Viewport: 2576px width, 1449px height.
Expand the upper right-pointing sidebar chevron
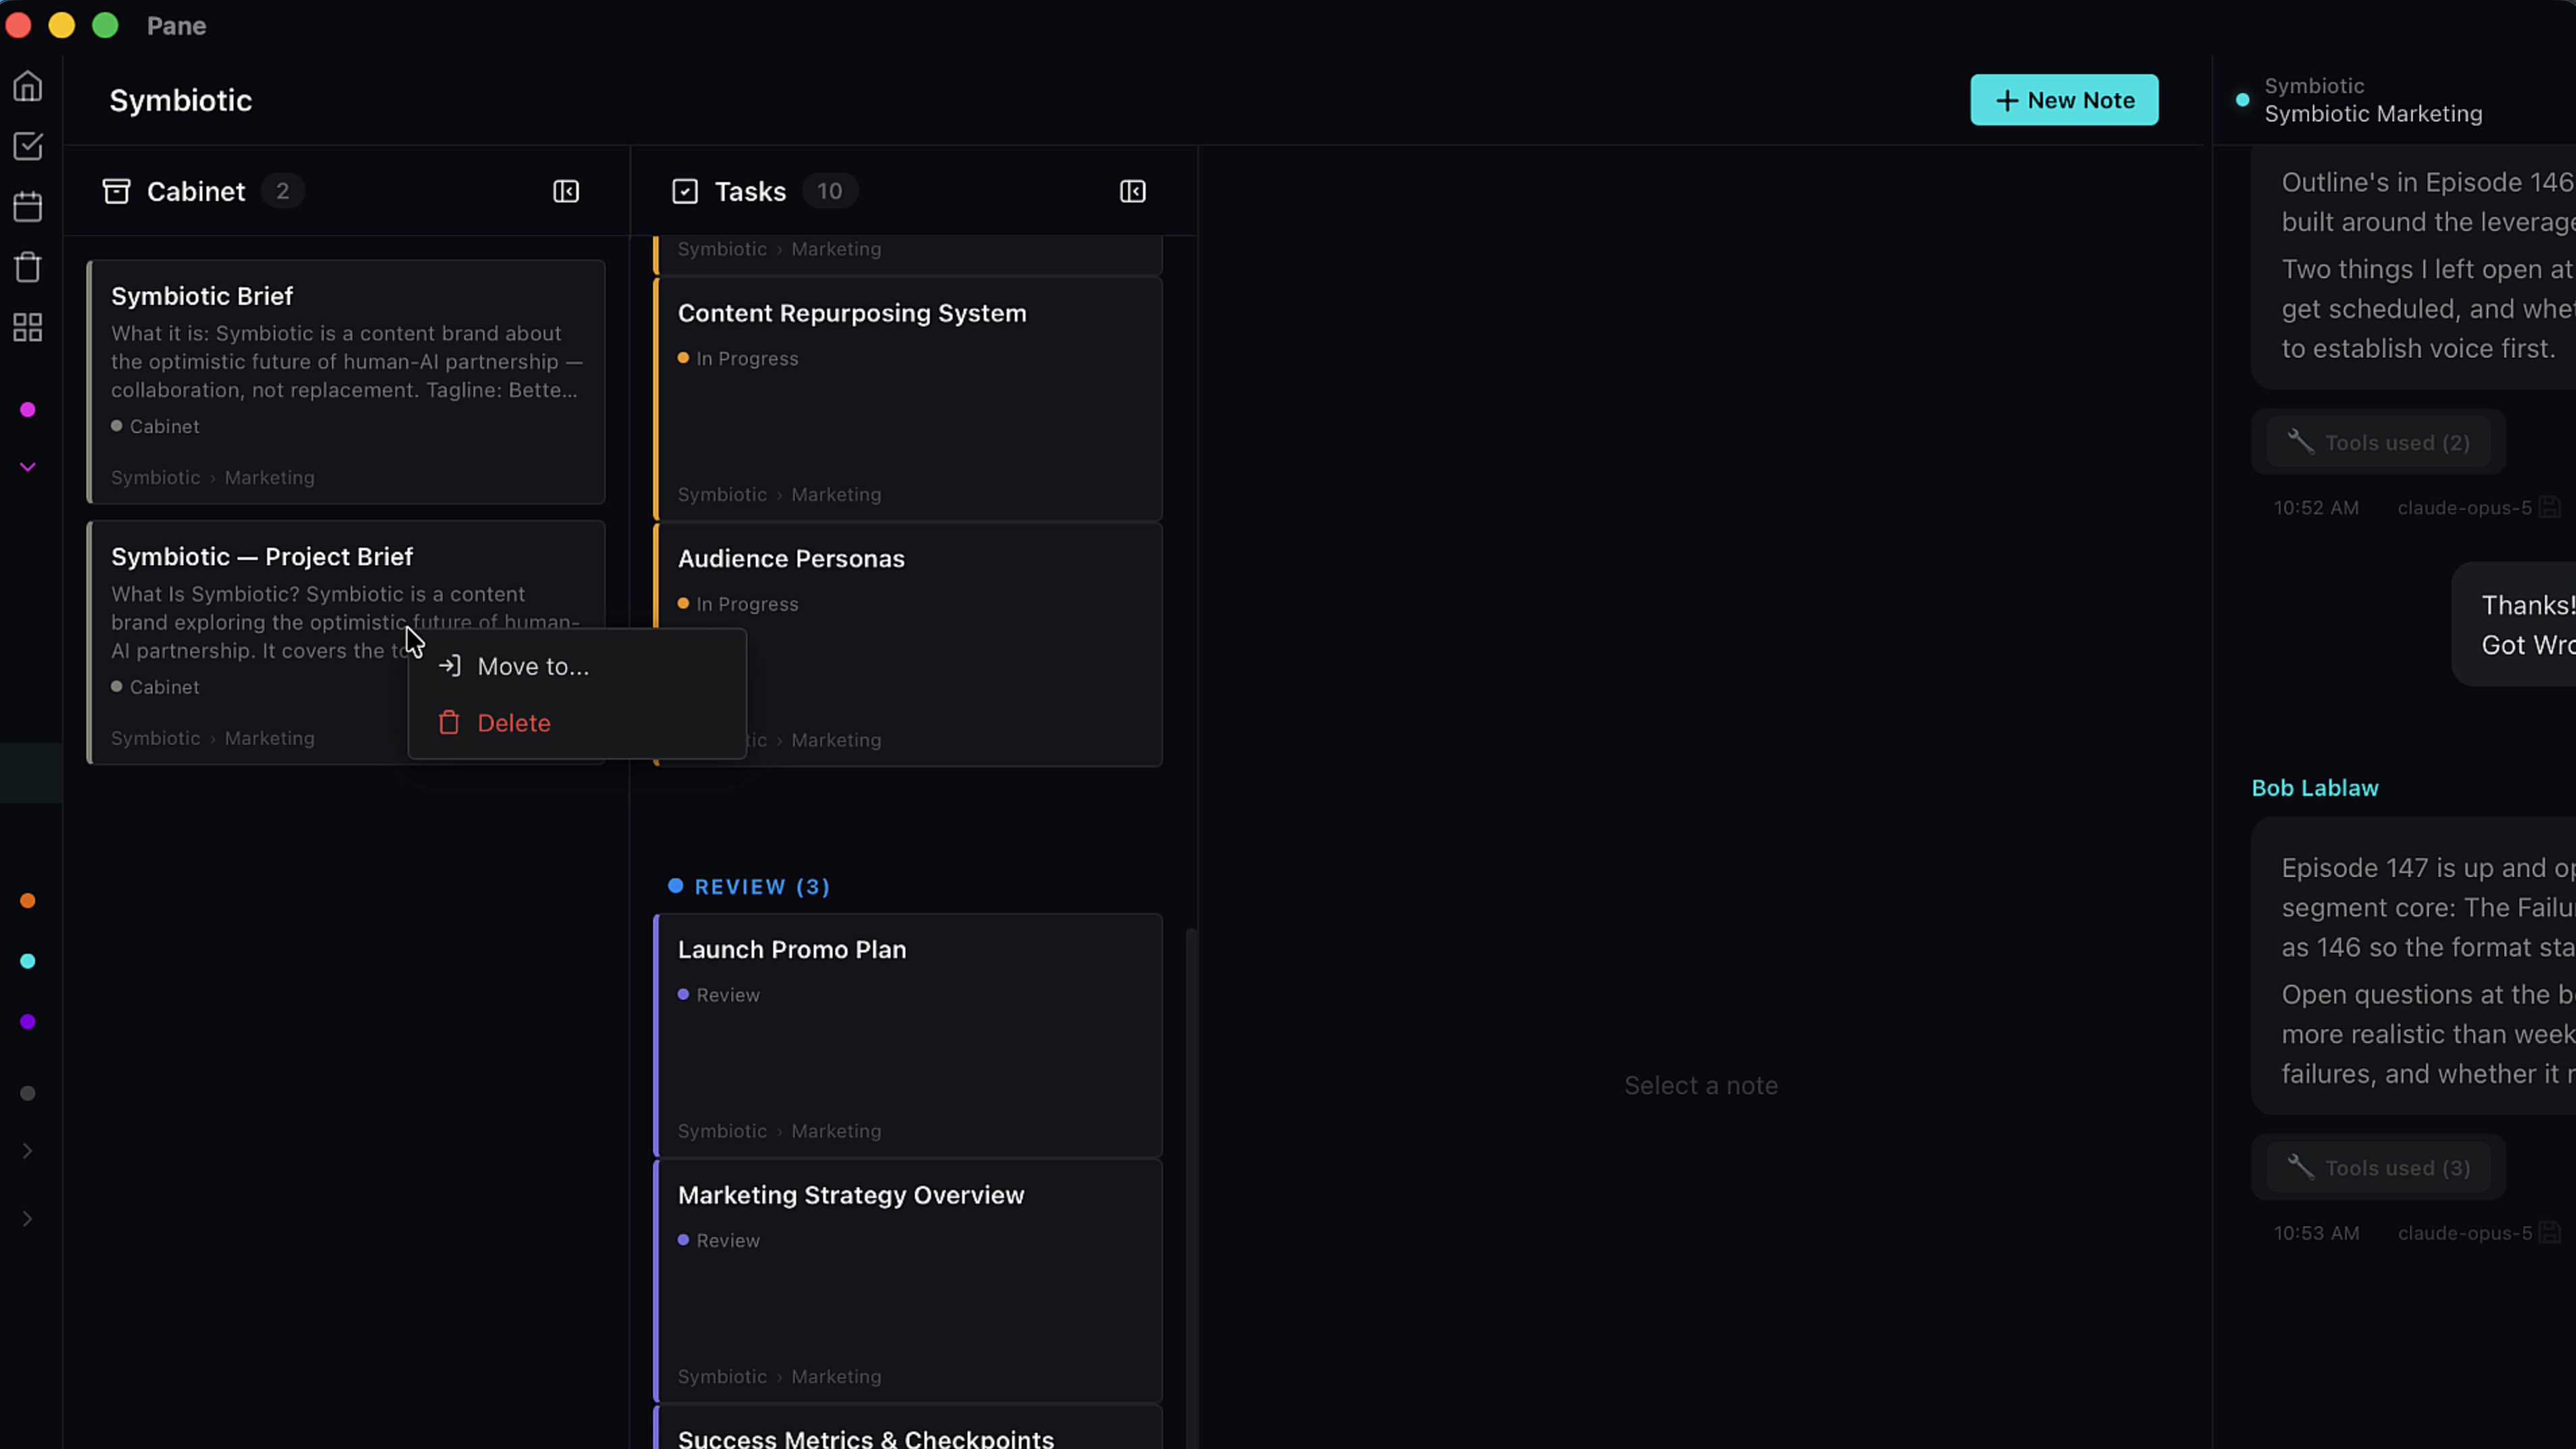pos(28,1151)
